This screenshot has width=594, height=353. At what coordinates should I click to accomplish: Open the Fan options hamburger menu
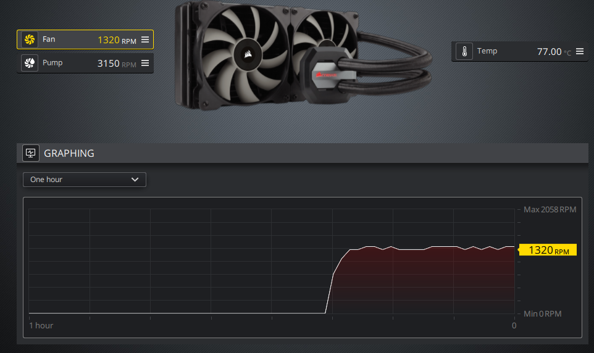click(x=145, y=39)
